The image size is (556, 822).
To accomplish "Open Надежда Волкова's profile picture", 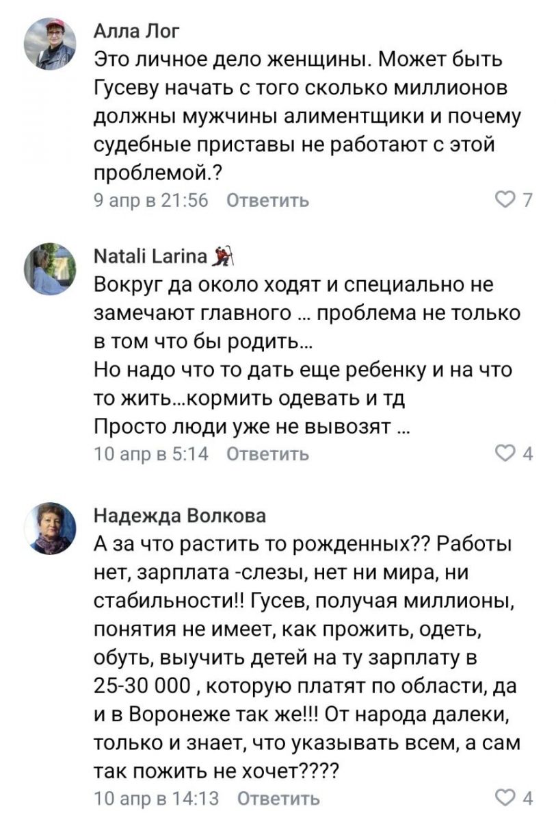I will point(50,528).
